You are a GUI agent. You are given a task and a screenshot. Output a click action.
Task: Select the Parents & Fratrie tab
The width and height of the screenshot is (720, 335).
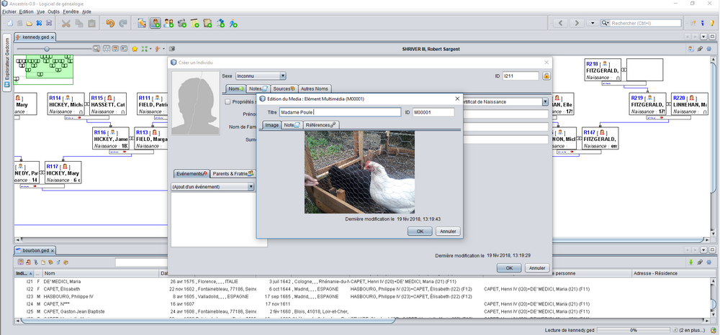tap(233, 174)
